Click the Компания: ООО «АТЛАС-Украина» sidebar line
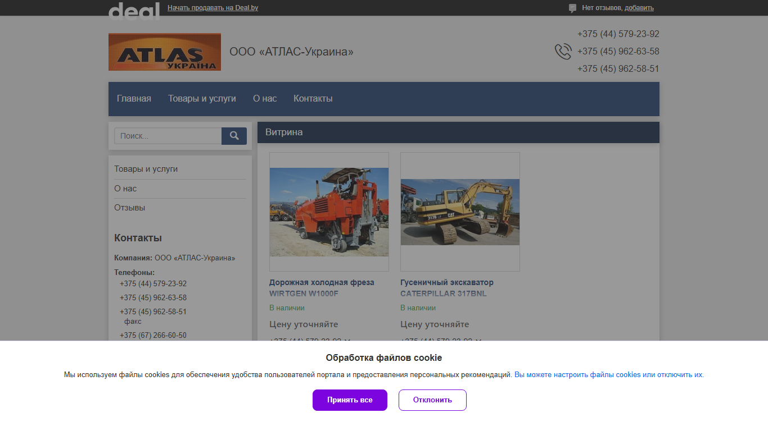The width and height of the screenshot is (768, 431). click(175, 258)
